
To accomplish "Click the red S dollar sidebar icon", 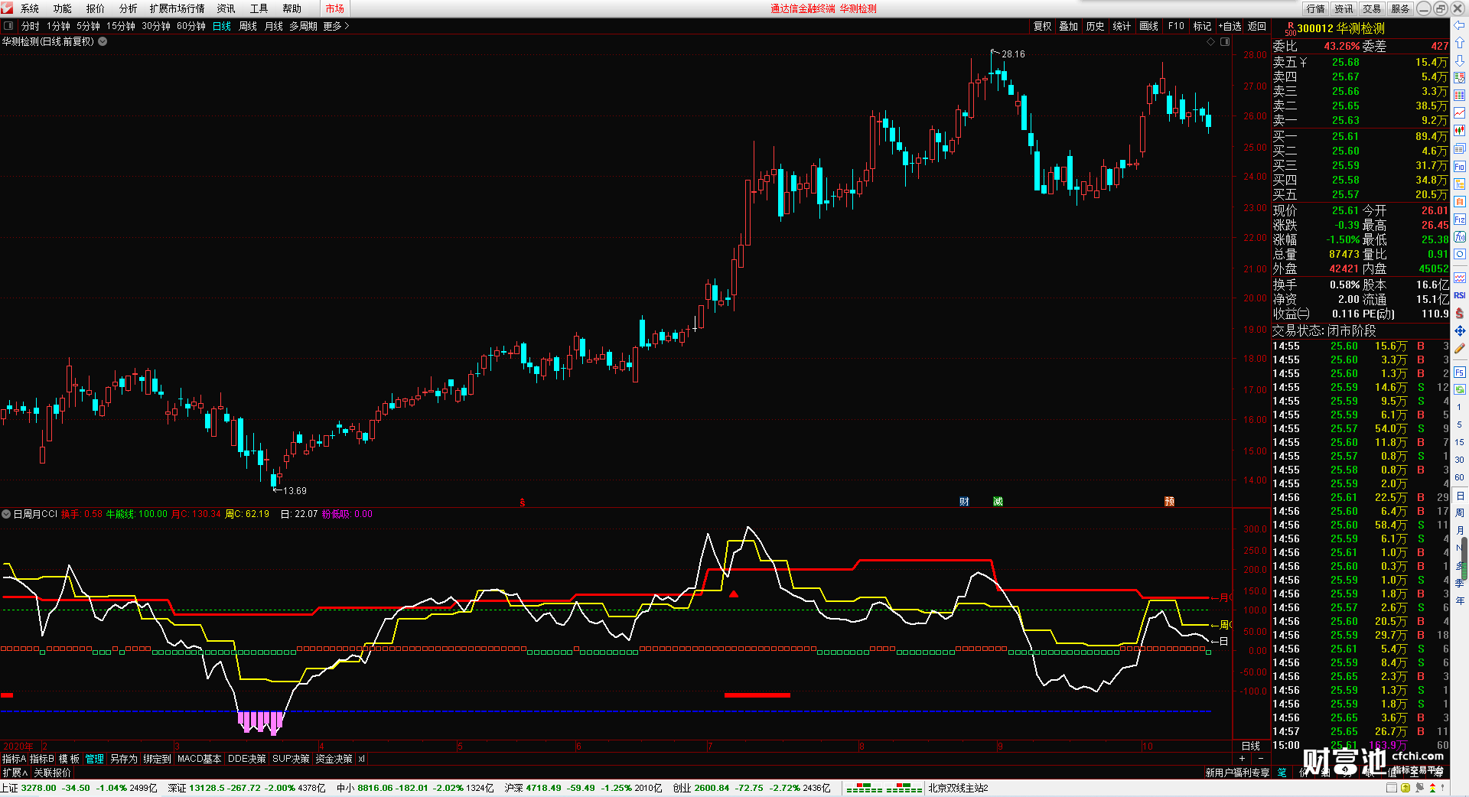I will (x=1459, y=313).
